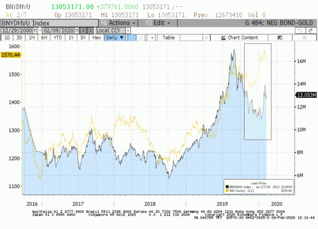Viewport: 318px width, 229px height.
Task: Open chart type dropdown arrow
Action: point(152,38)
